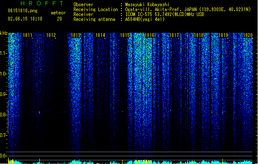Click the Ogata-vill. Akita-Pref. JAPAN location text

tap(188, 9)
